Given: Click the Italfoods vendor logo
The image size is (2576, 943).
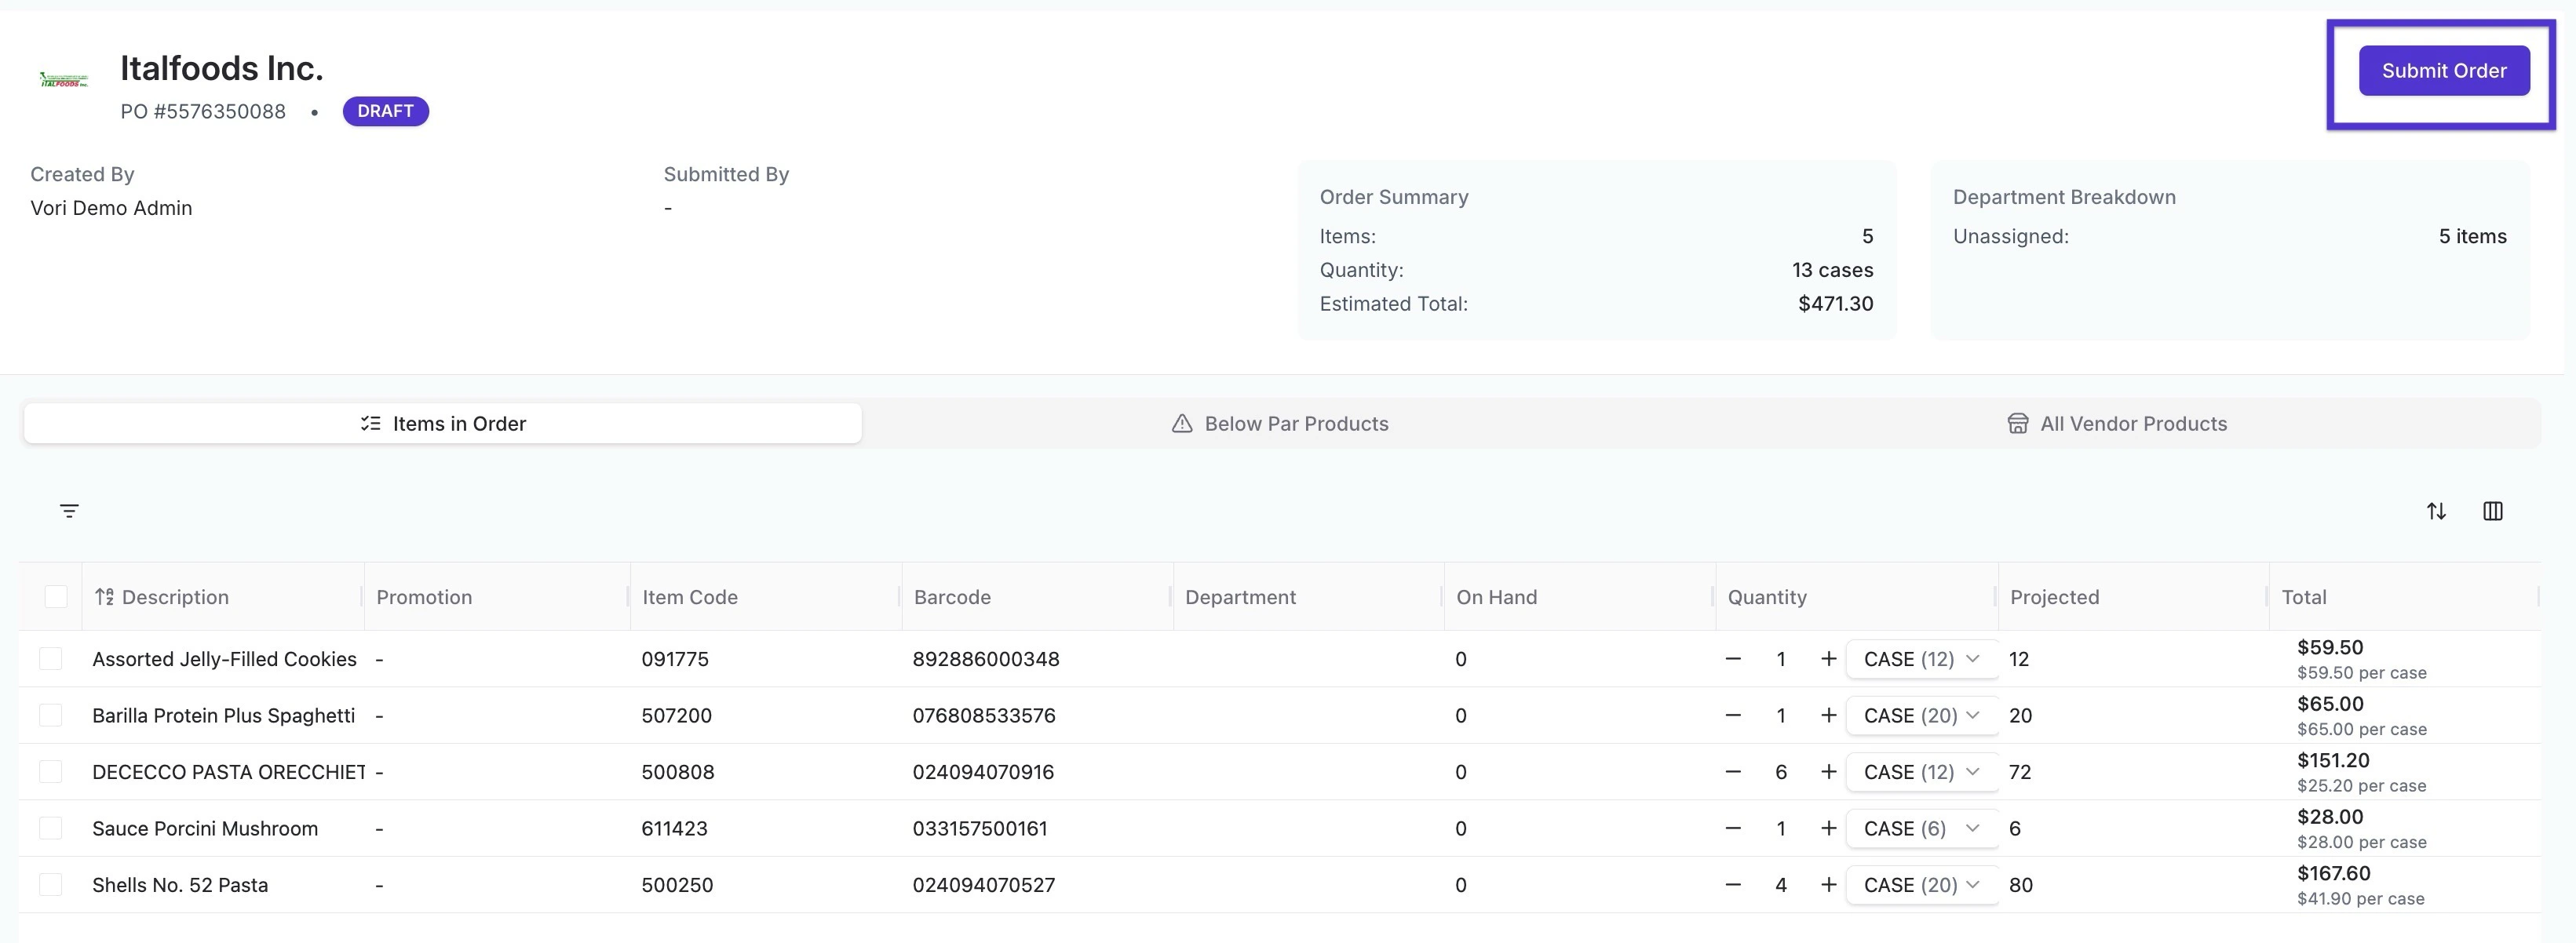Looking at the screenshot, I should coord(63,80).
